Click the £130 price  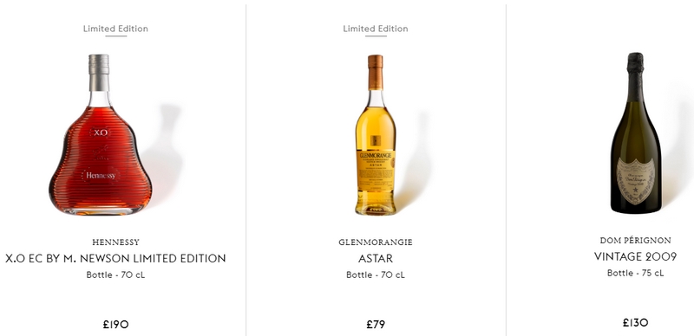635,323
